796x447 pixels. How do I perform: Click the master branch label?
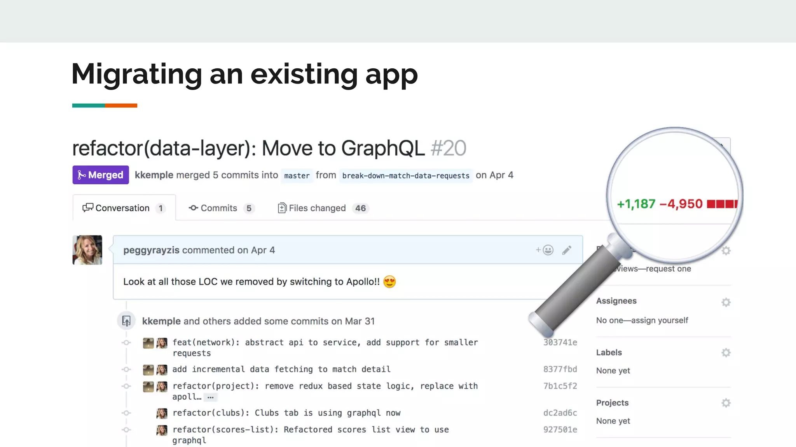pyautogui.click(x=297, y=176)
